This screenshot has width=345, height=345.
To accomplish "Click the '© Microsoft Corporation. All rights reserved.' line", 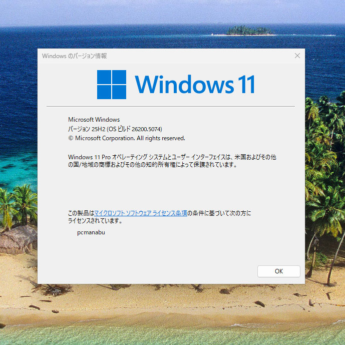I will point(127,138).
